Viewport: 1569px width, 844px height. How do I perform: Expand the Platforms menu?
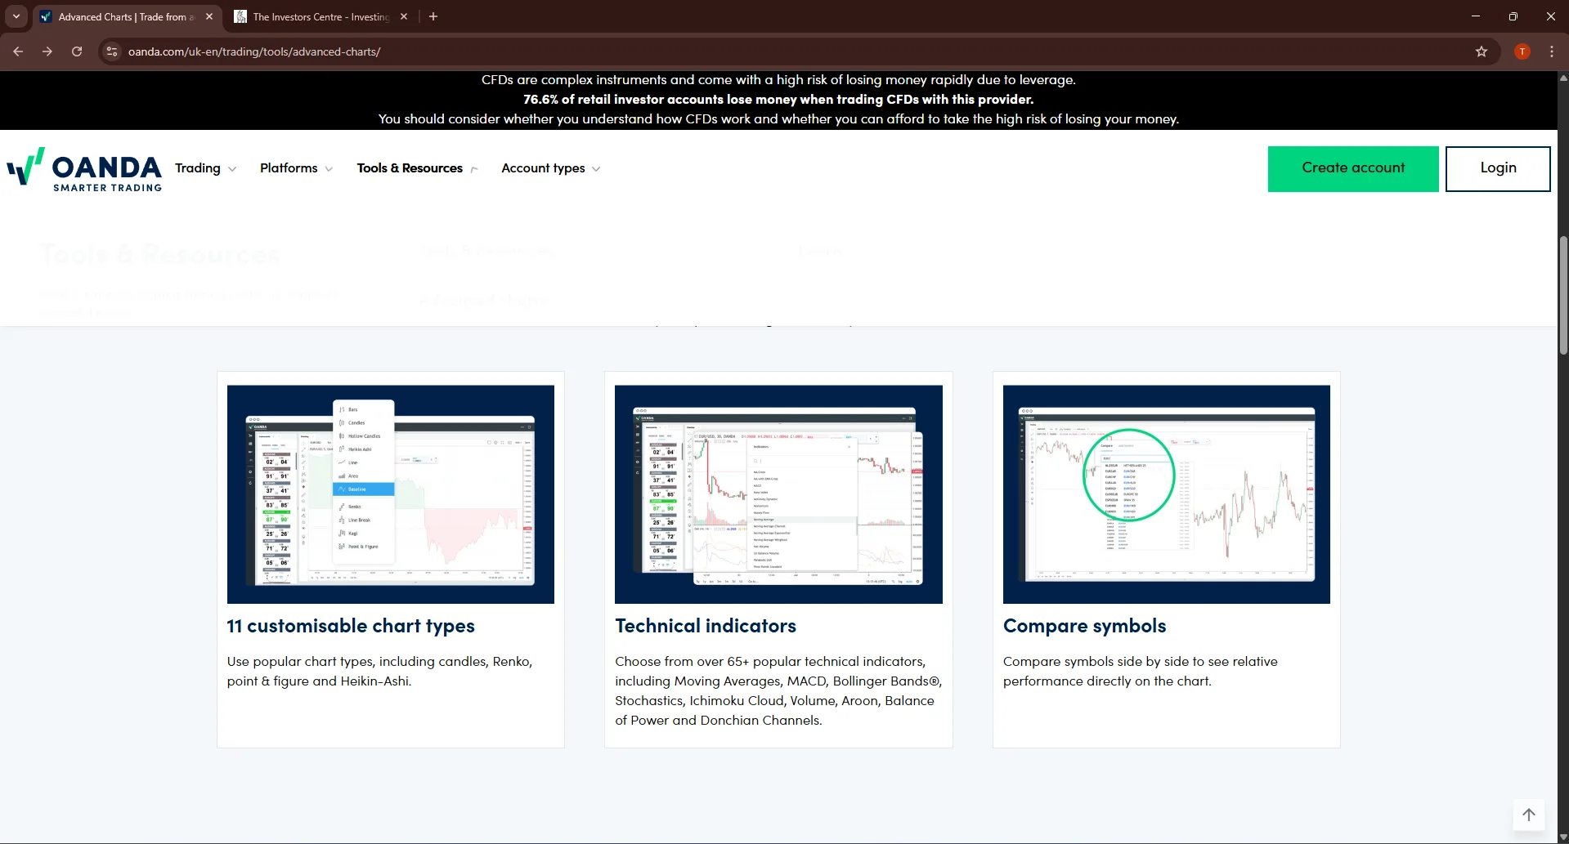click(297, 168)
